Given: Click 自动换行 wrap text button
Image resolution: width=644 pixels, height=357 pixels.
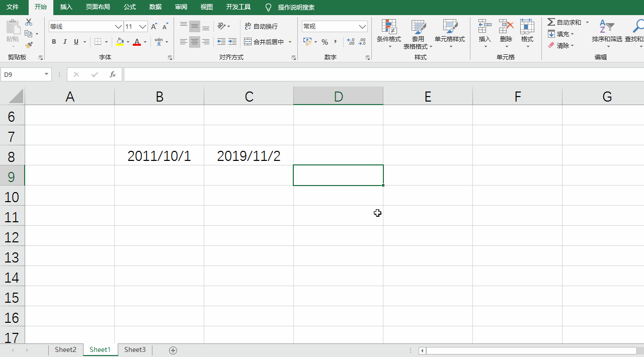Looking at the screenshot, I should pos(261,27).
